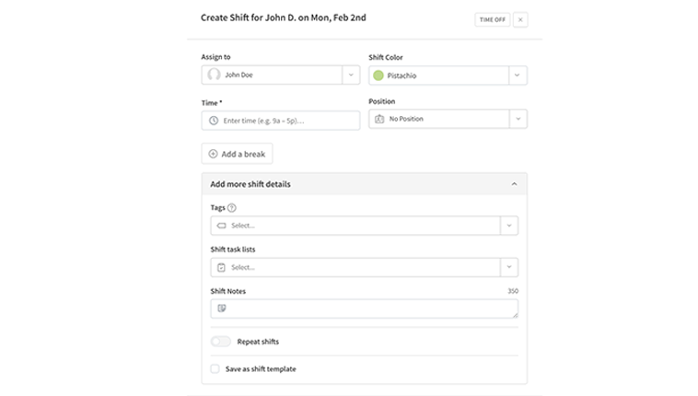
Task: Open the Position dropdown arrow
Action: click(518, 119)
